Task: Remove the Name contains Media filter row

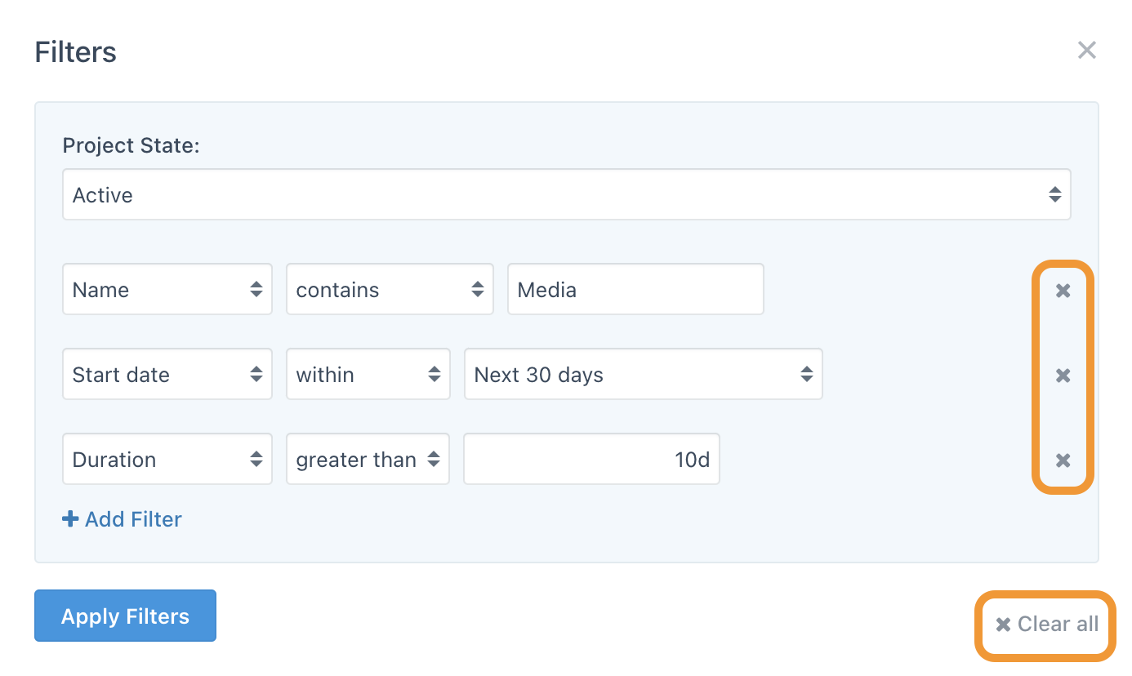Action: click(1063, 290)
